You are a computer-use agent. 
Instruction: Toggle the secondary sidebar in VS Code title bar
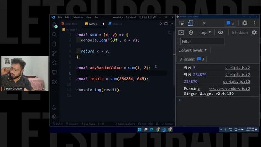150,17
